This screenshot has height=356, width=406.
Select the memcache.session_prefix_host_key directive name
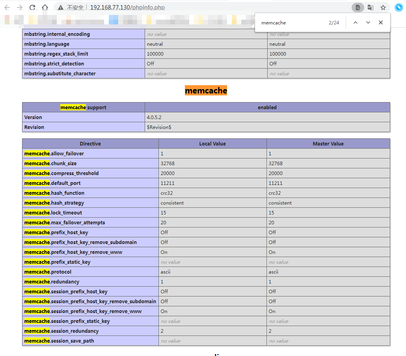pos(66,291)
